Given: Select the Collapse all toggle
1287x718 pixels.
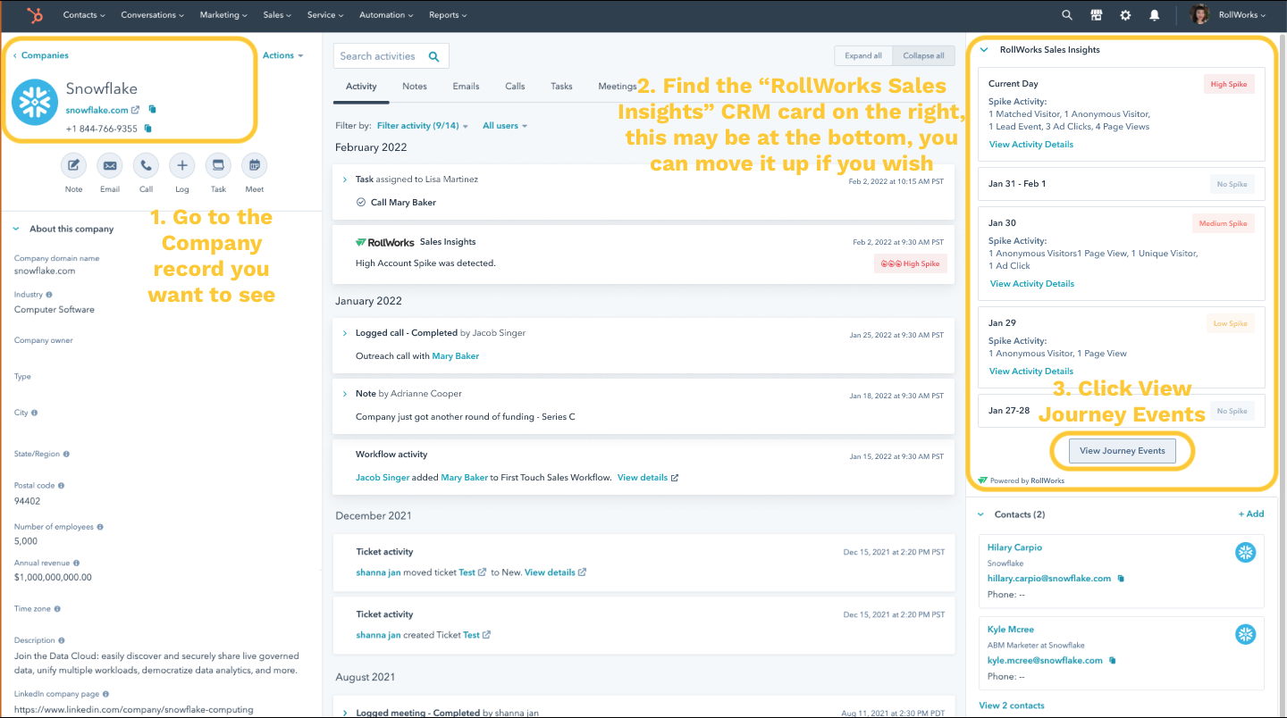Looking at the screenshot, I should coord(923,55).
